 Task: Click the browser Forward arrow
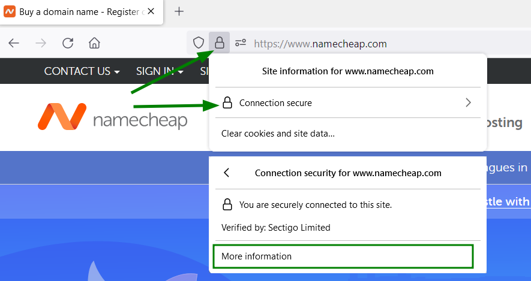tap(41, 43)
